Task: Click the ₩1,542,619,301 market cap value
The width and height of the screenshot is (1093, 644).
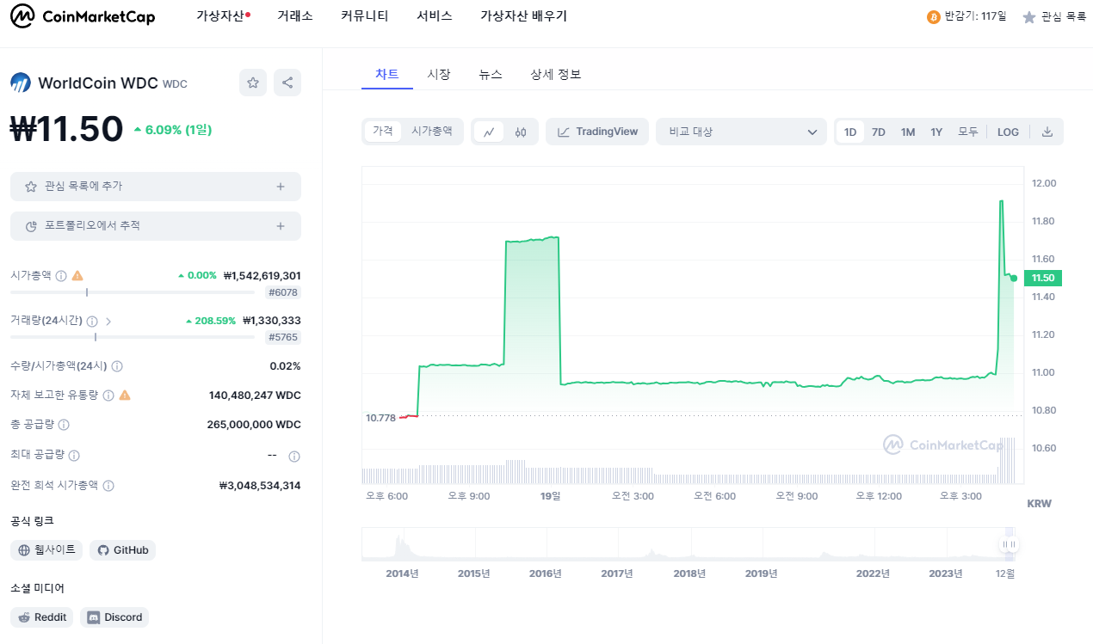Action: [262, 276]
